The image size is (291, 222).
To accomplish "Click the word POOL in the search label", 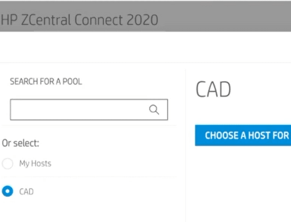I will click(72, 81).
